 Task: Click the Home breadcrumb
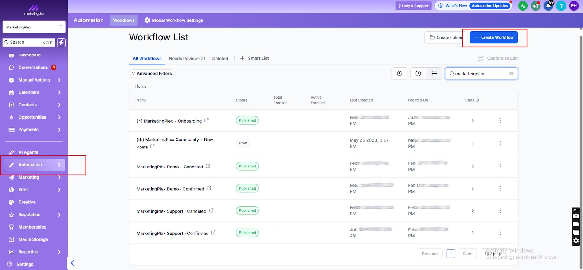pyautogui.click(x=141, y=86)
